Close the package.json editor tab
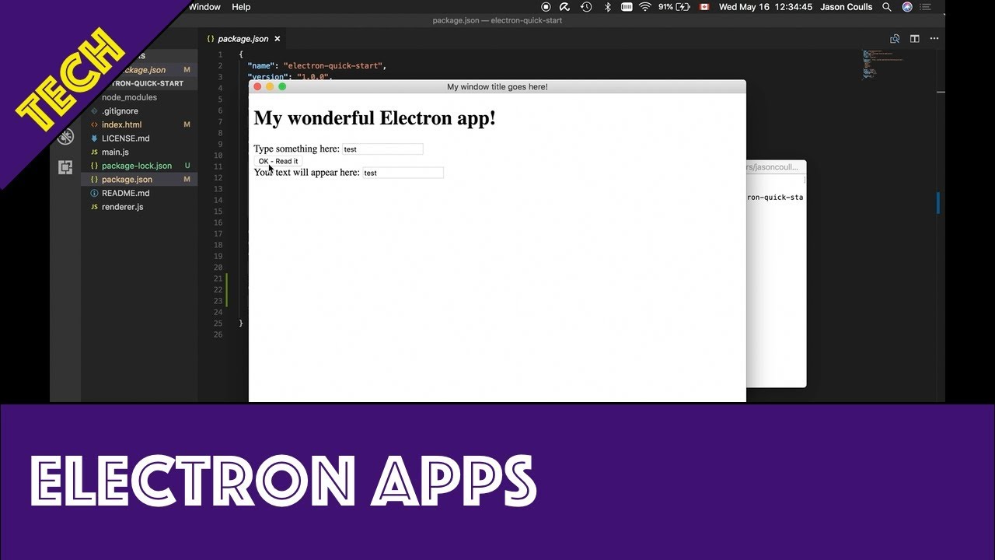995x560 pixels. pos(278,39)
